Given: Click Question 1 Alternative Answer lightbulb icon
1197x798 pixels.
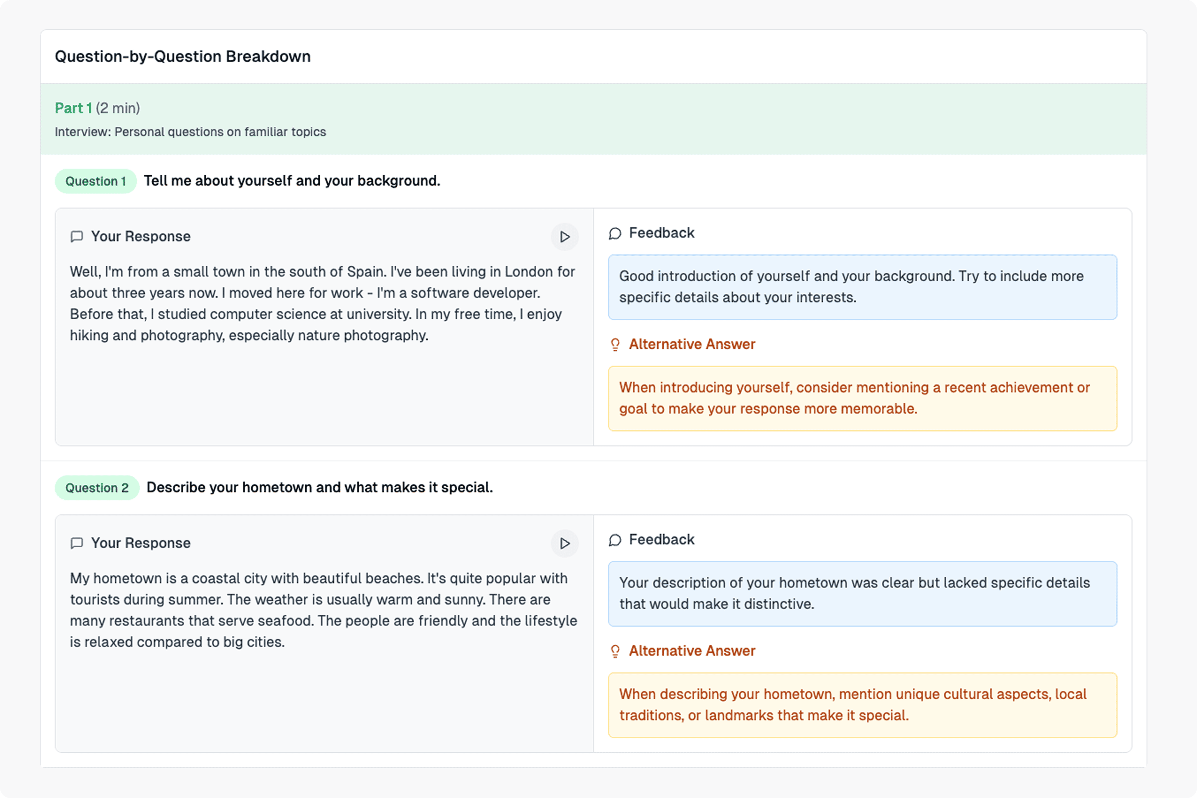Looking at the screenshot, I should click(615, 345).
